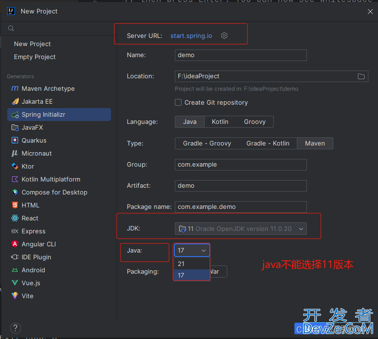Select Kotlin as the language

(220, 122)
